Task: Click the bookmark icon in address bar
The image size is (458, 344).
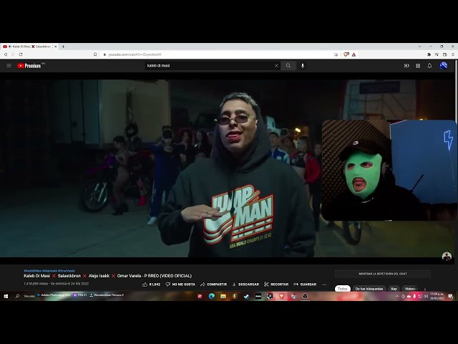Action: coord(95,54)
